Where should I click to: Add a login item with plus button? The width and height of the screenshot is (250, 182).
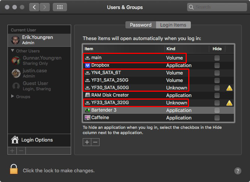[87, 142]
